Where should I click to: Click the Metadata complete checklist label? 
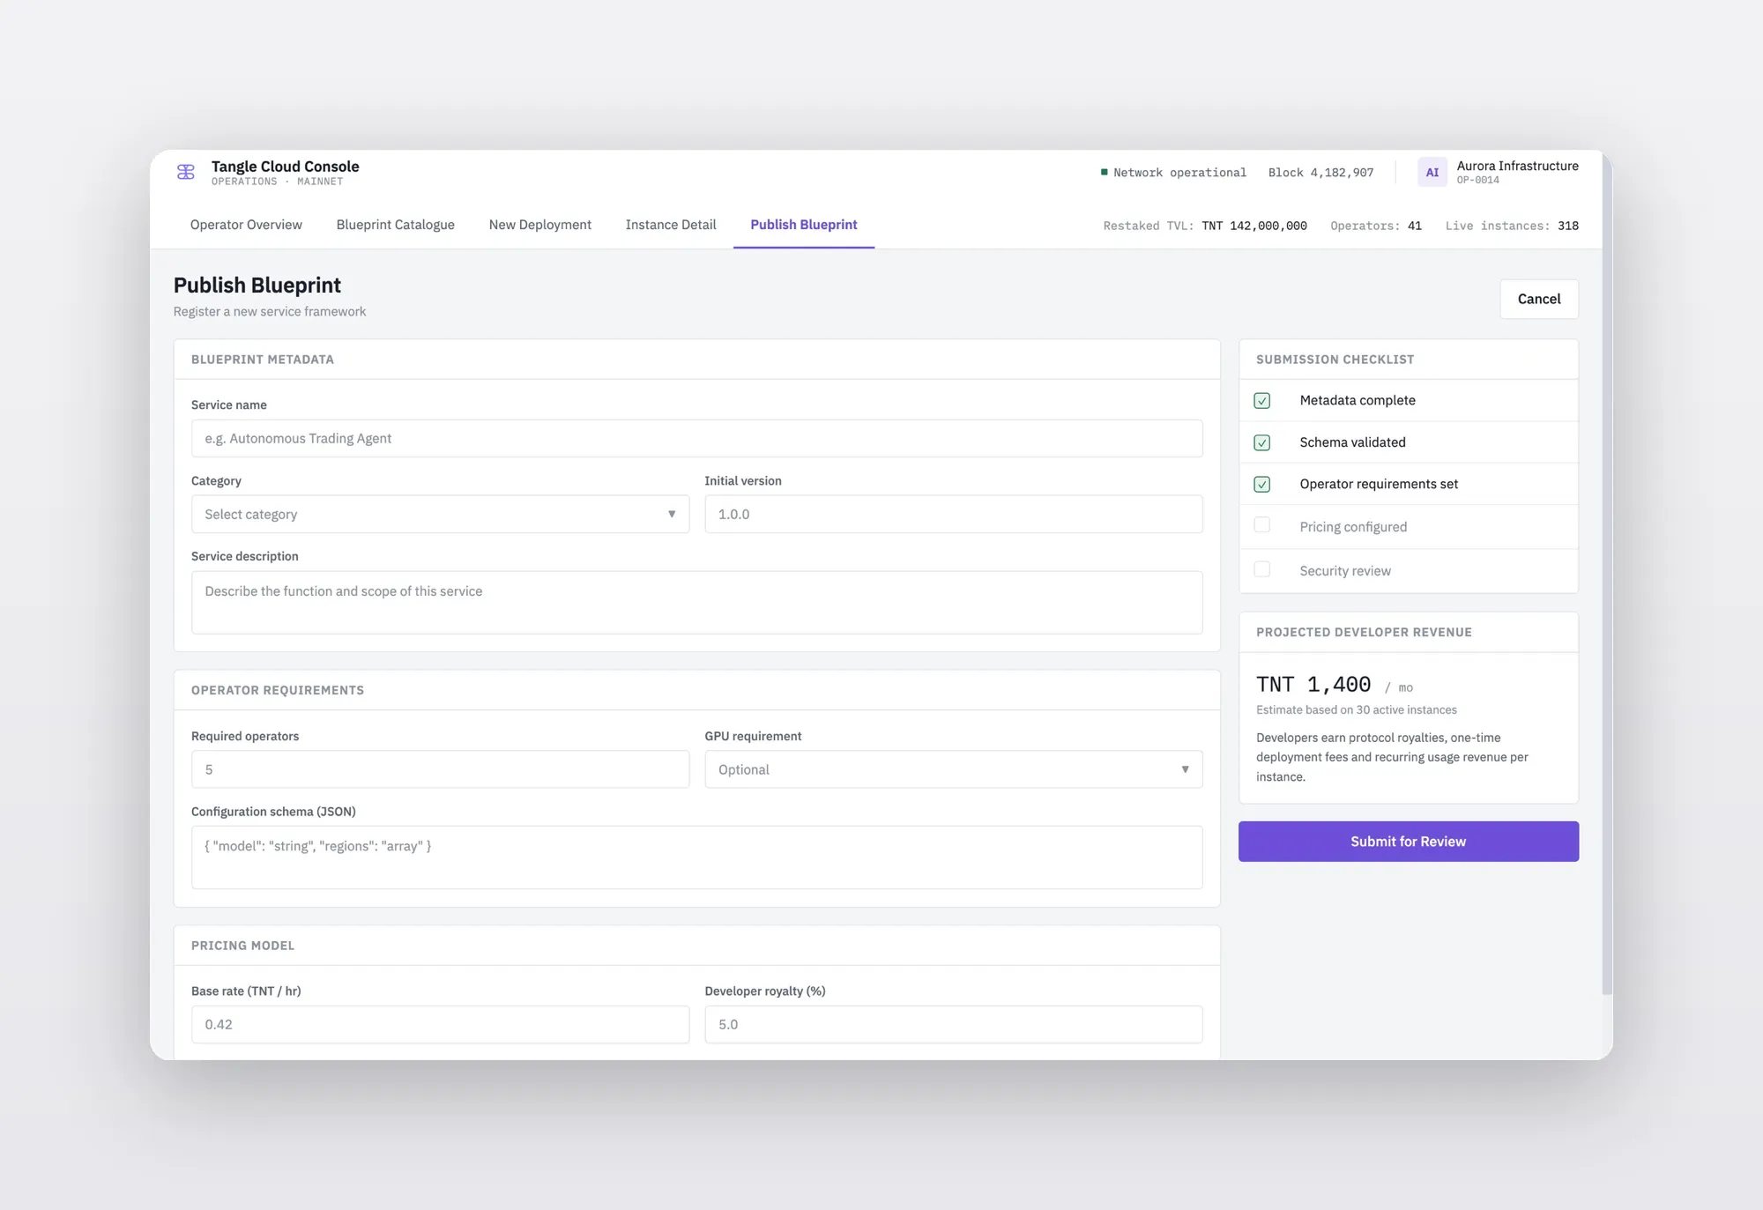point(1358,400)
